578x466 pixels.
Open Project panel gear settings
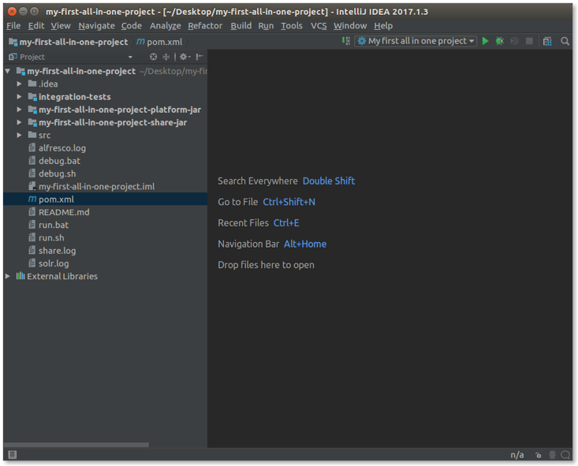click(x=183, y=57)
